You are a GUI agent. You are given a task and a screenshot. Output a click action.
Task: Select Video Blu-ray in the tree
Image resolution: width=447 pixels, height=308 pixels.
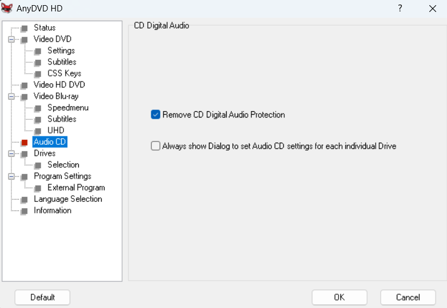(56, 96)
